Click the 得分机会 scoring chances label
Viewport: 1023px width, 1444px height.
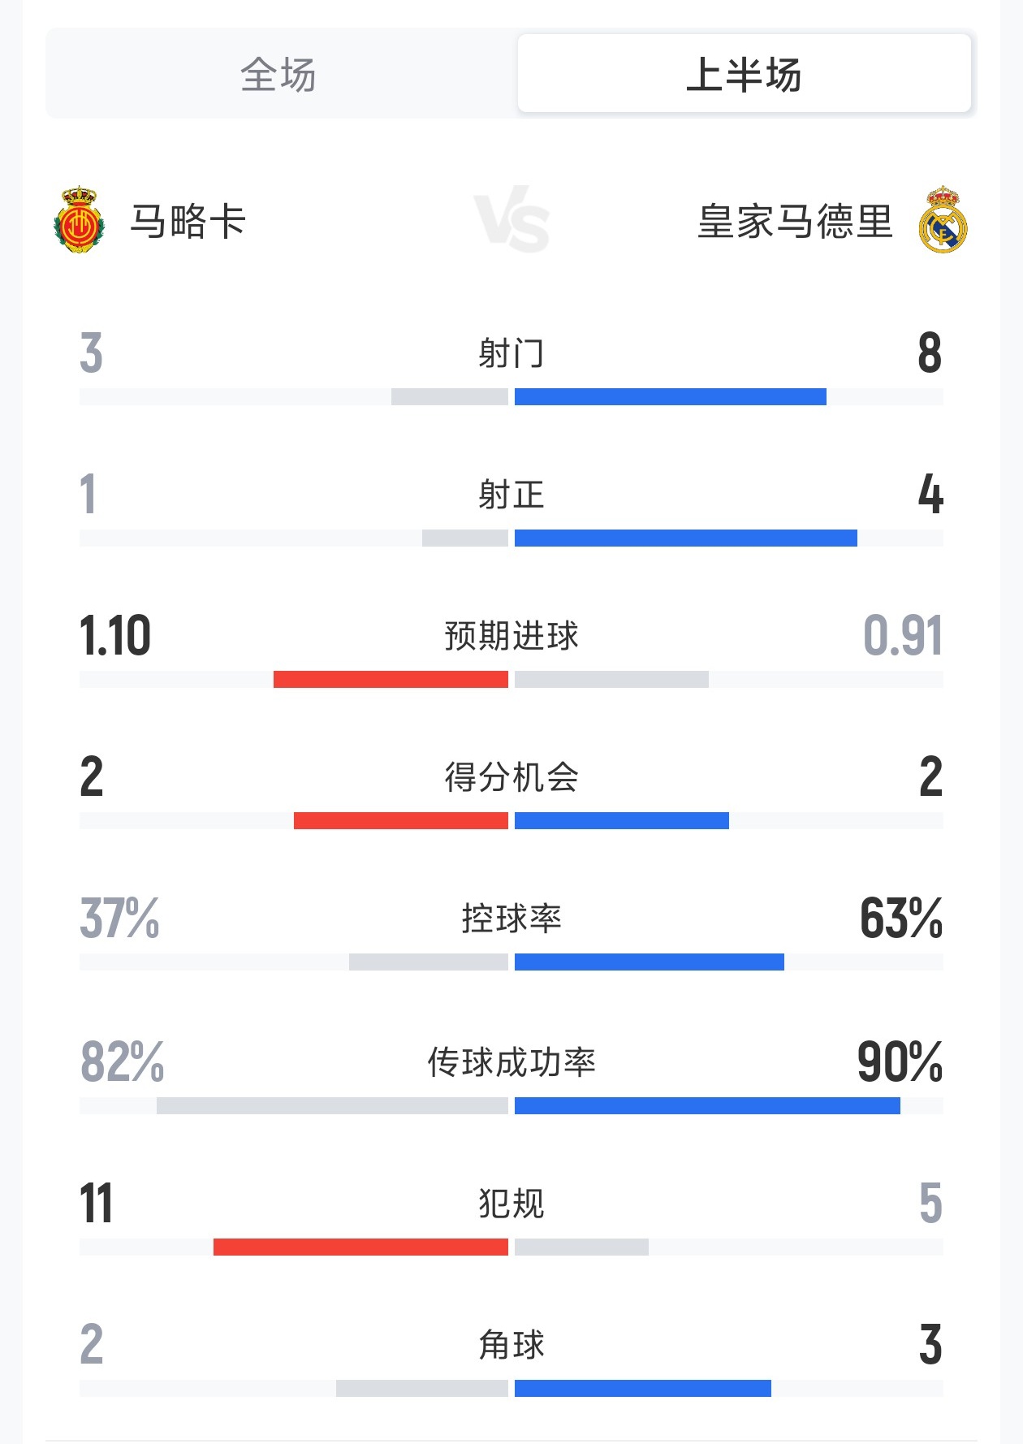[511, 777]
